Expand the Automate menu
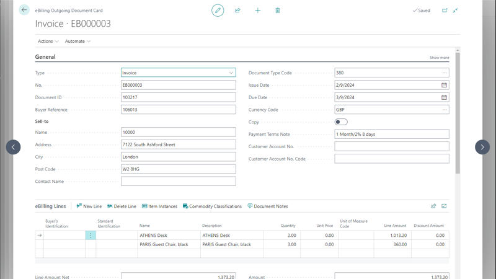 pos(77,42)
